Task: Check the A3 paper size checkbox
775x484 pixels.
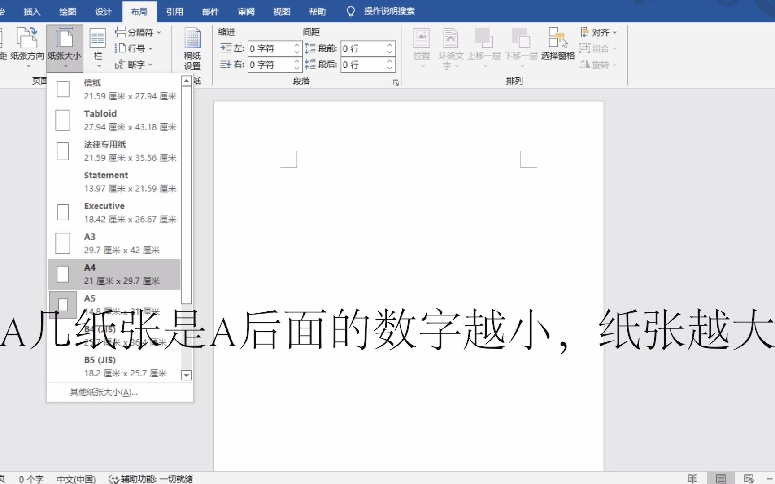Action: (62, 243)
